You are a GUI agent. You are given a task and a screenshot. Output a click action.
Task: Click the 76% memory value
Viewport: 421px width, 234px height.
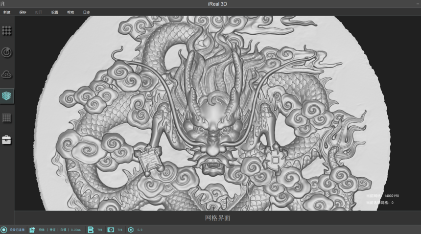pos(99,230)
